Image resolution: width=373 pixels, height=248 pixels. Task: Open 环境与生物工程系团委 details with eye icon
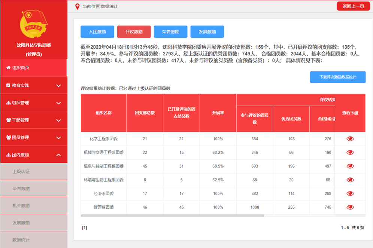coord(350,180)
